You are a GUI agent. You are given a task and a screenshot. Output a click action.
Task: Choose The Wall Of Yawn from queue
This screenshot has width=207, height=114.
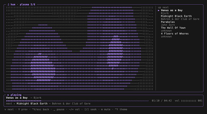(x=173, y=28)
